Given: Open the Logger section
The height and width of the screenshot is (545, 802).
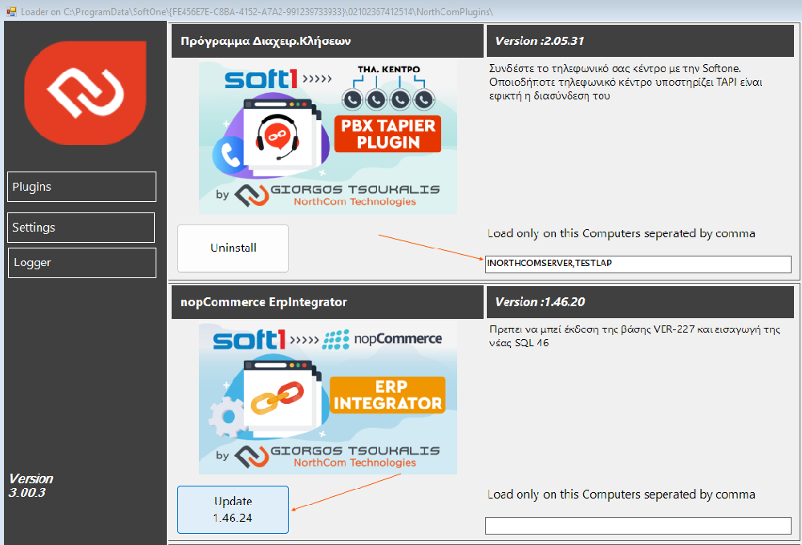Looking at the screenshot, I should click(x=82, y=263).
